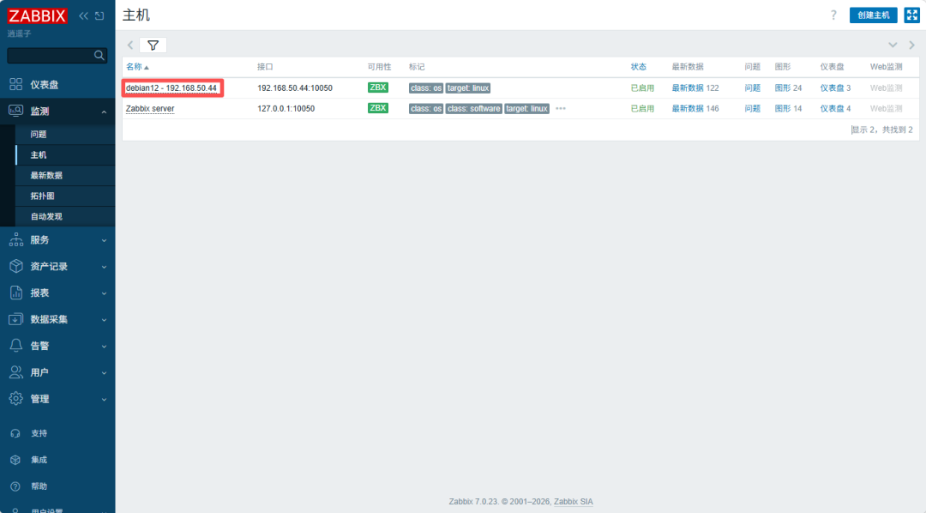Click the question mark help icon
Screen dimensions: 926x513
click(833, 15)
